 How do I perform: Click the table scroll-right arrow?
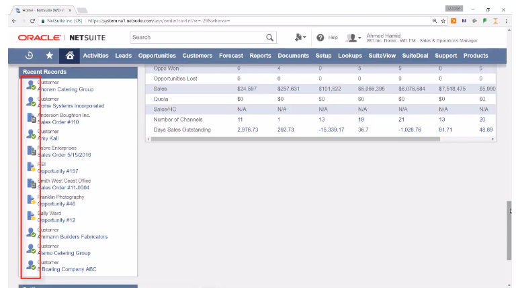492,139
